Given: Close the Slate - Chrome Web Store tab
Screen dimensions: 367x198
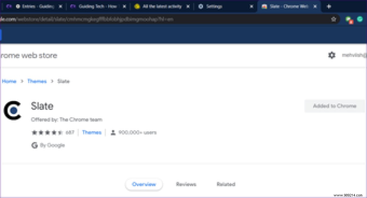Looking at the screenshot, I should (x=316, y=6).
